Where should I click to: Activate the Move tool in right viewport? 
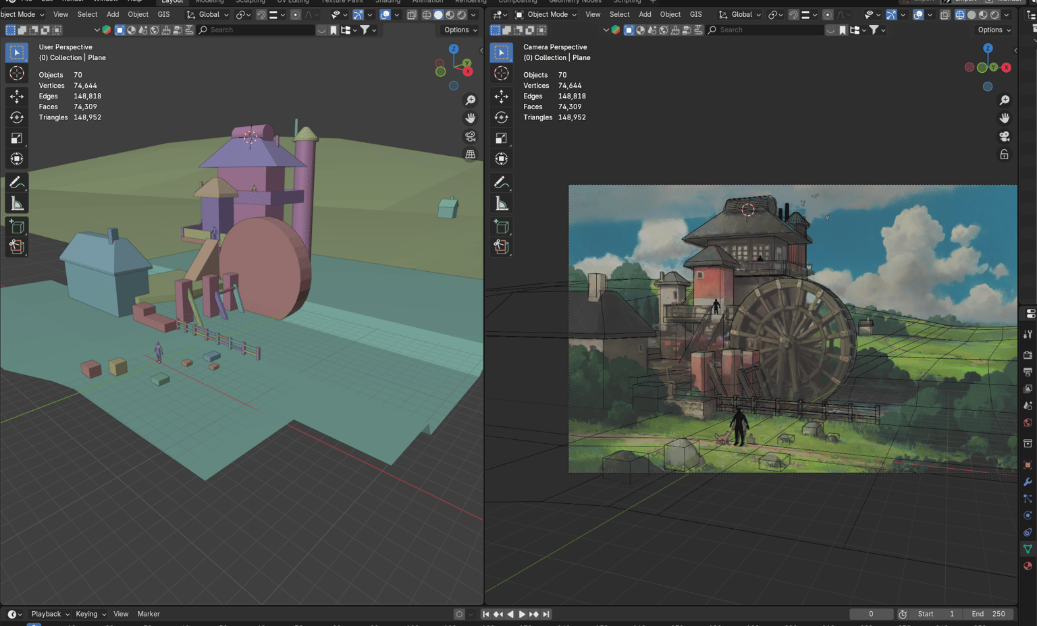point(501,96)
